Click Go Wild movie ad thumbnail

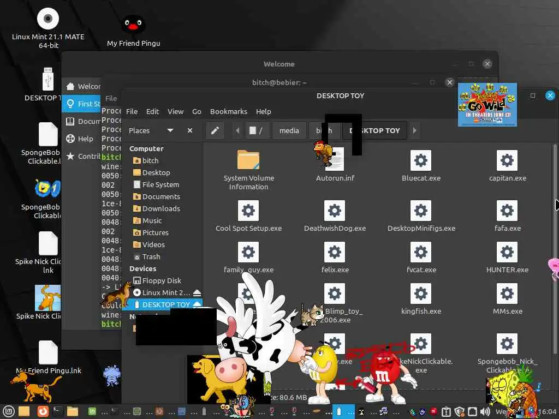point(487,104)
